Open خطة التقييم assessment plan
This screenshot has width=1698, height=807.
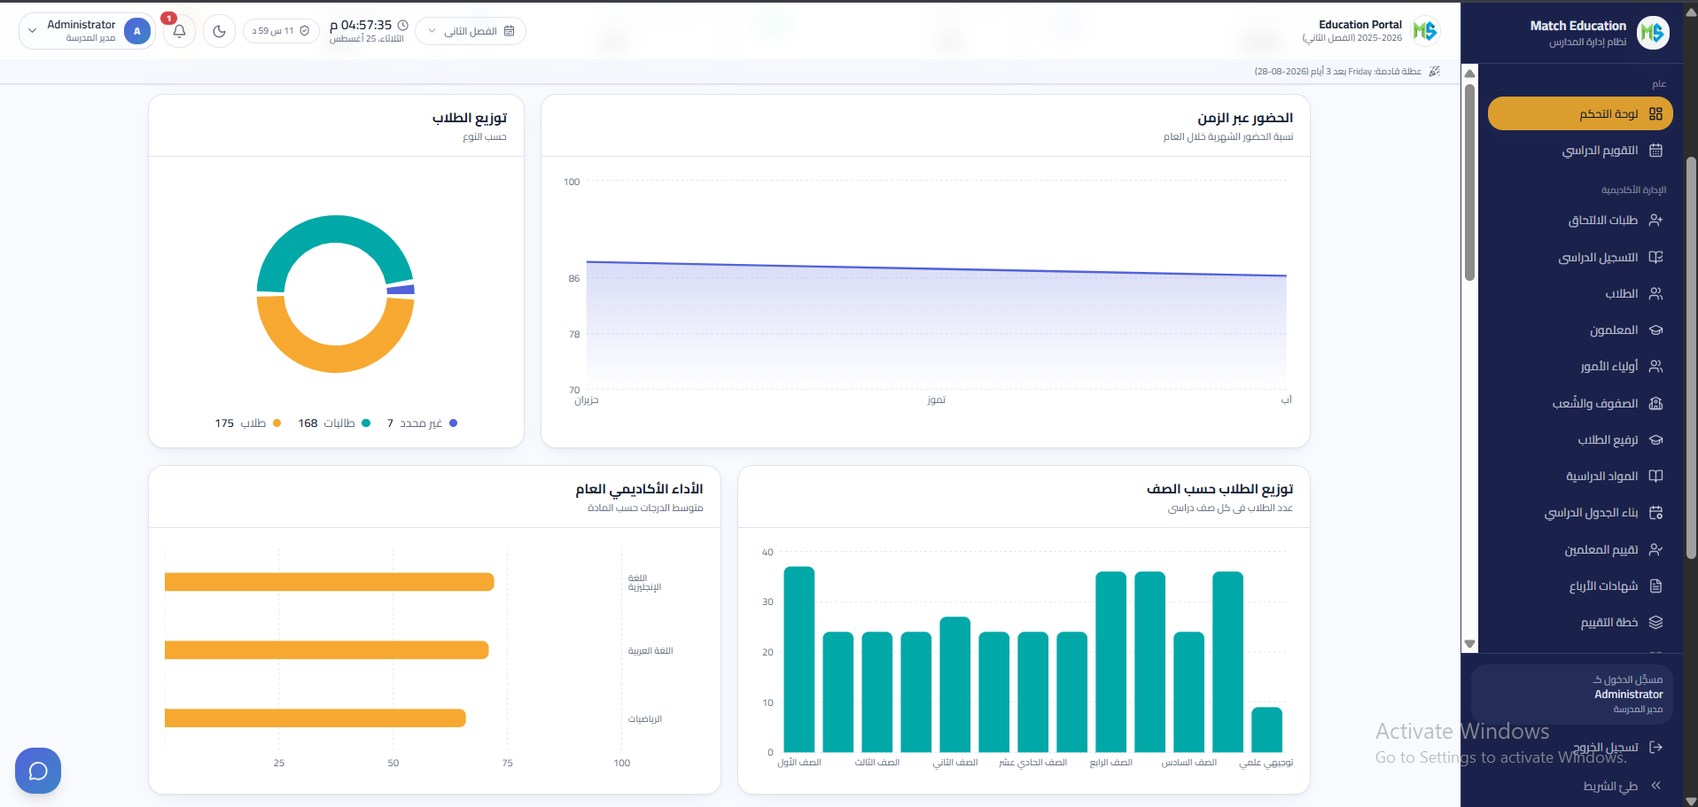click(1580, 623)
